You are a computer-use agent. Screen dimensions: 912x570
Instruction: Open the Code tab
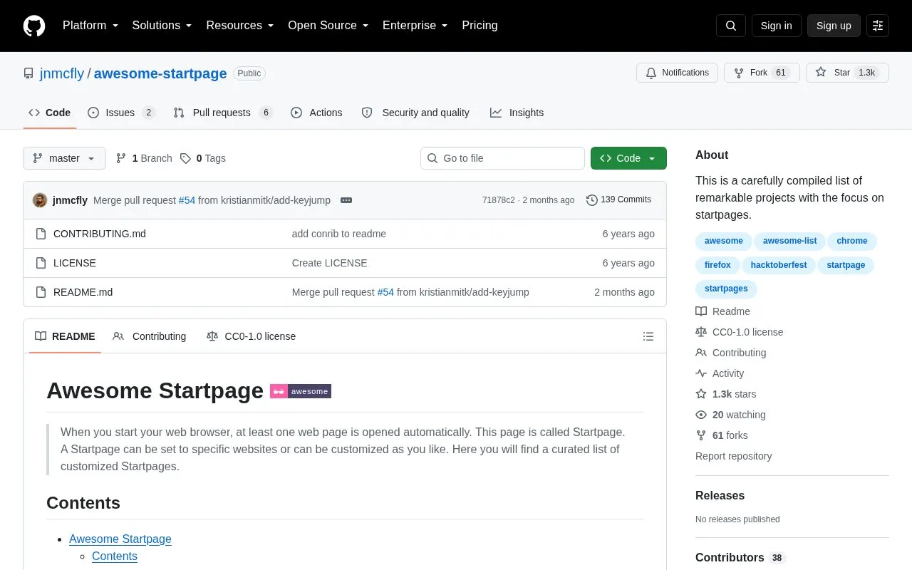pos(49,113)
